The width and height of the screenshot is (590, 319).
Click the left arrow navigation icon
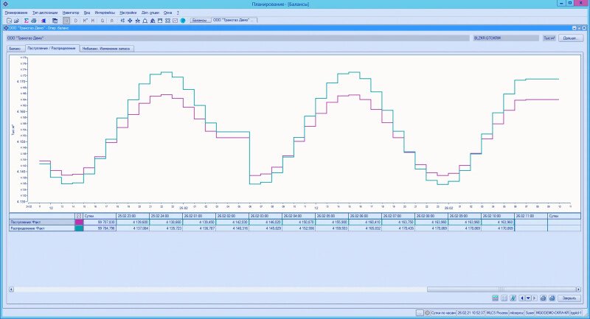pyautogui.click(x=522, y=298)
